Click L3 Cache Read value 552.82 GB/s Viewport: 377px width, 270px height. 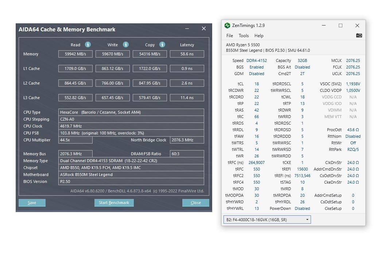tap(75, 98)
